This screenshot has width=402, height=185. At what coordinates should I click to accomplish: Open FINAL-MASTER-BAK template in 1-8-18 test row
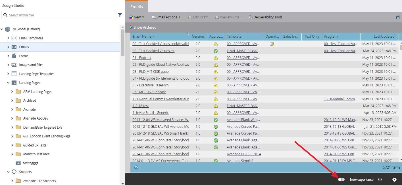click(x=243, y=106)
